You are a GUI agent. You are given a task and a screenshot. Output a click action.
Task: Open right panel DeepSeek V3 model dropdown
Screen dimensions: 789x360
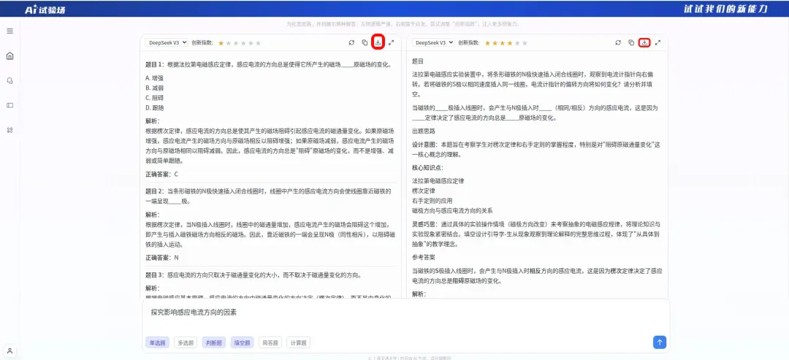tap(433, 43)
